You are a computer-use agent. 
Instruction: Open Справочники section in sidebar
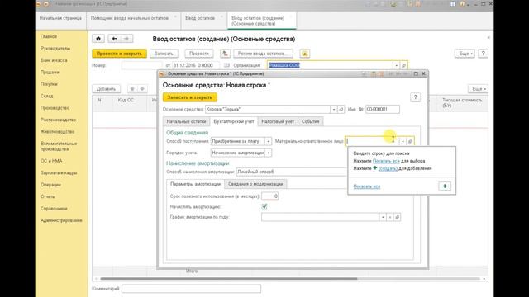(54, 209)
